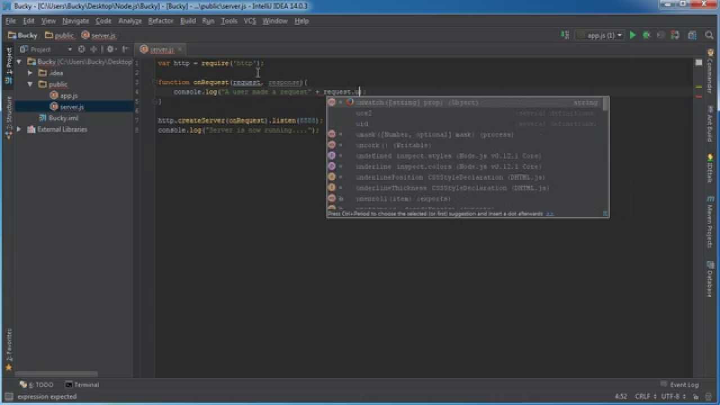Open the Navigate menu
The image size is (720, 405).
pos(75,21)
